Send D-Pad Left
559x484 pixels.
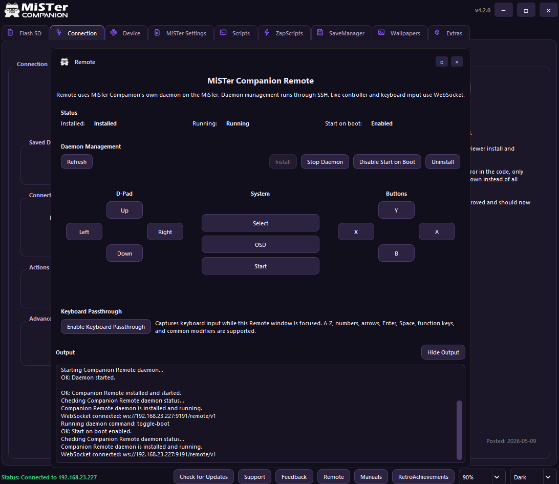tap(84, 232)
